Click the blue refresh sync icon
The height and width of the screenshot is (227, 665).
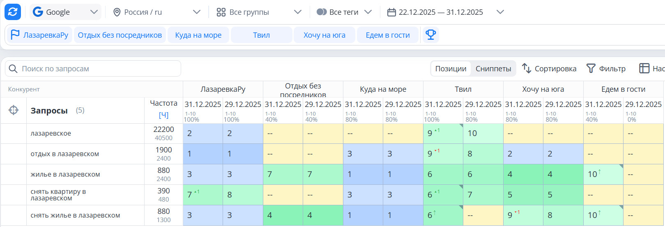(13, 12)
